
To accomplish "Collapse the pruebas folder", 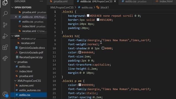I will [15, 62].
